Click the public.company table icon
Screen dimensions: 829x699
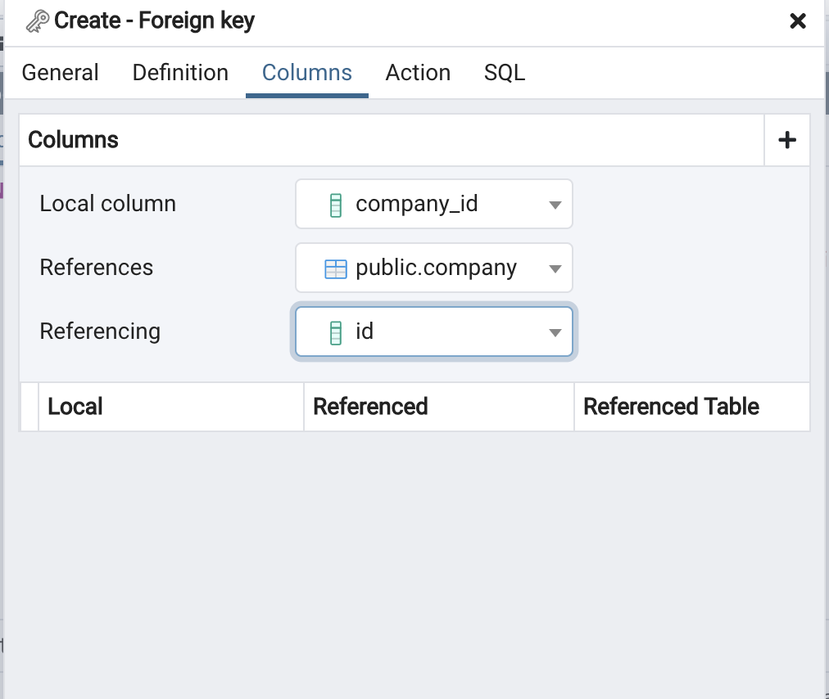pyautogui.click(x=336, y=268)
